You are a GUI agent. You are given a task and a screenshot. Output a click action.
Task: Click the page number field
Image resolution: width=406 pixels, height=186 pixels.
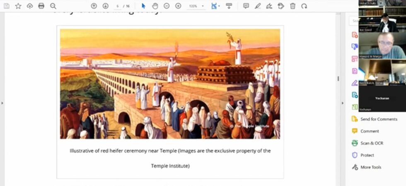(x=118, y=6)
